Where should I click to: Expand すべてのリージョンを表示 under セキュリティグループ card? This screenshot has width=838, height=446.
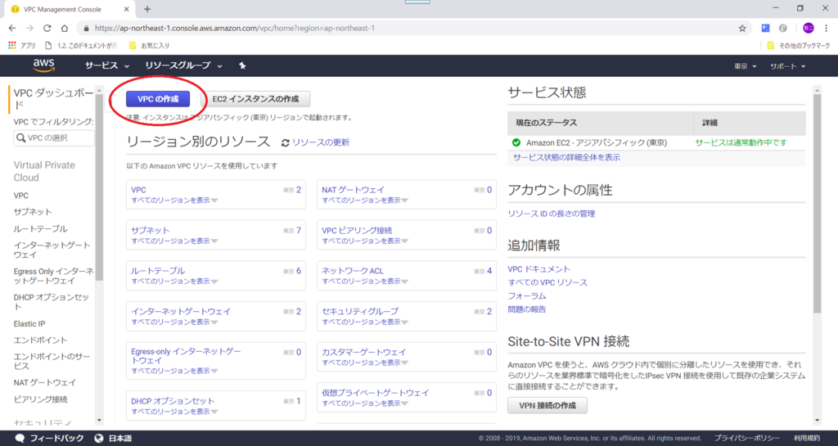pos(364,322)
